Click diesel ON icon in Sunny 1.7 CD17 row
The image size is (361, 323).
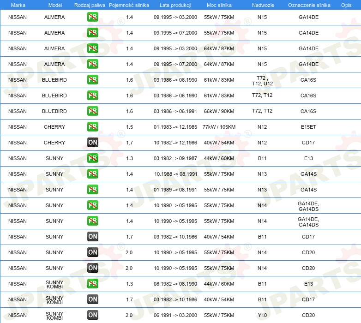92,237
